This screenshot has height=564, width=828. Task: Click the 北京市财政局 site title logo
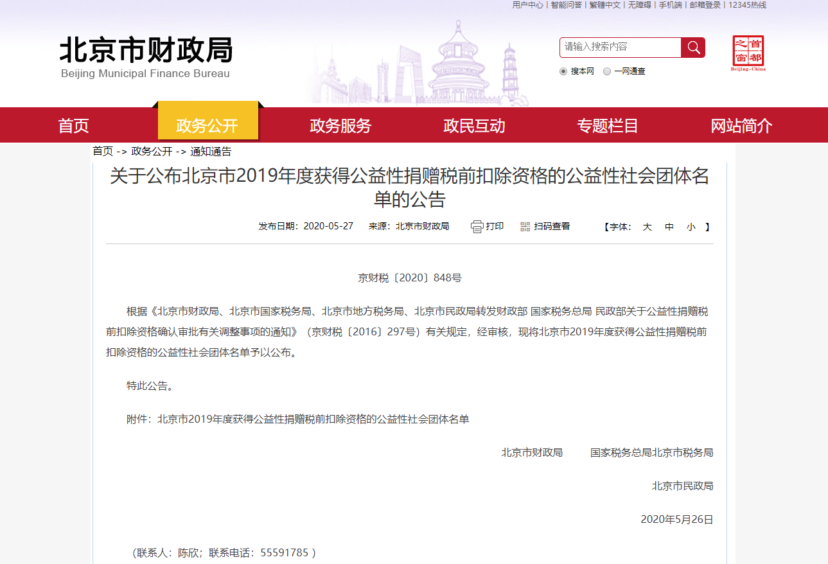coord(146,50)
